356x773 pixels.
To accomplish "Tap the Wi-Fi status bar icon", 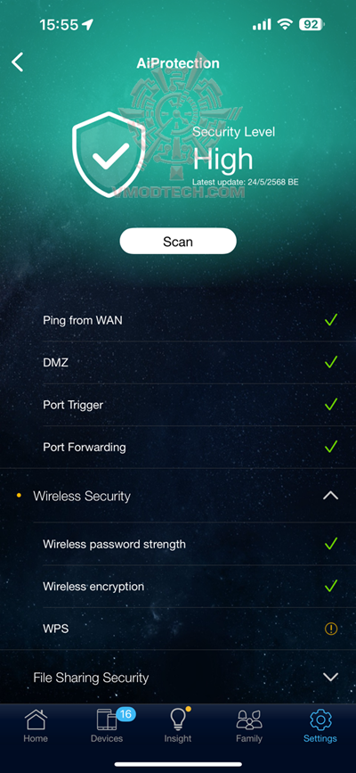I will [285, 24].
